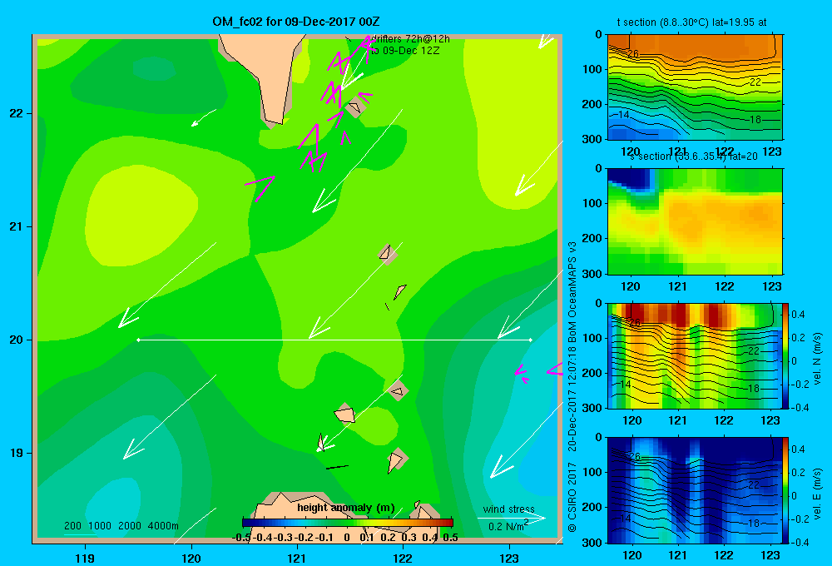Click latitude label 20 on main map axis
Screen dimensions: 832x566
pyautogui.click(x=17, y=340)
